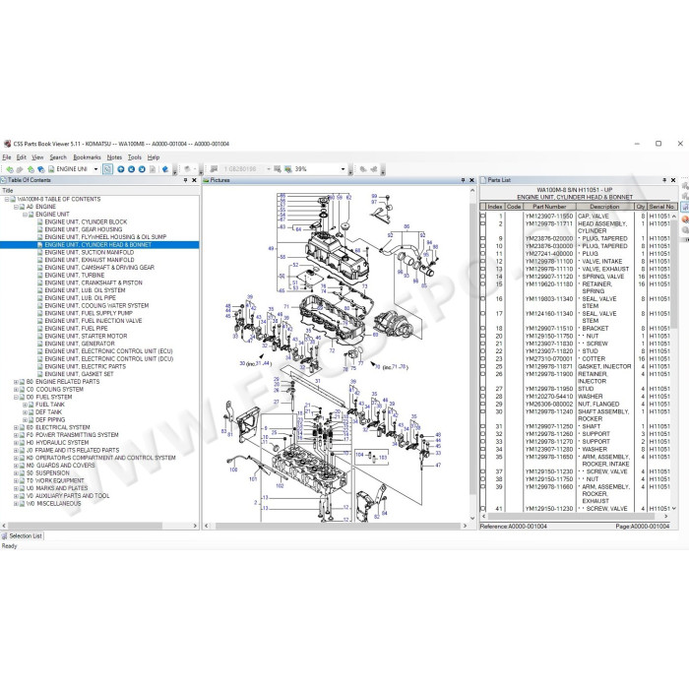Click the Selection List tab icon
689x689 pixels.
(4, 536)
